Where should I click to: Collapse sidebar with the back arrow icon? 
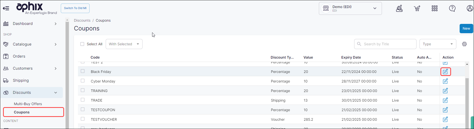click(x=6, y=8)
